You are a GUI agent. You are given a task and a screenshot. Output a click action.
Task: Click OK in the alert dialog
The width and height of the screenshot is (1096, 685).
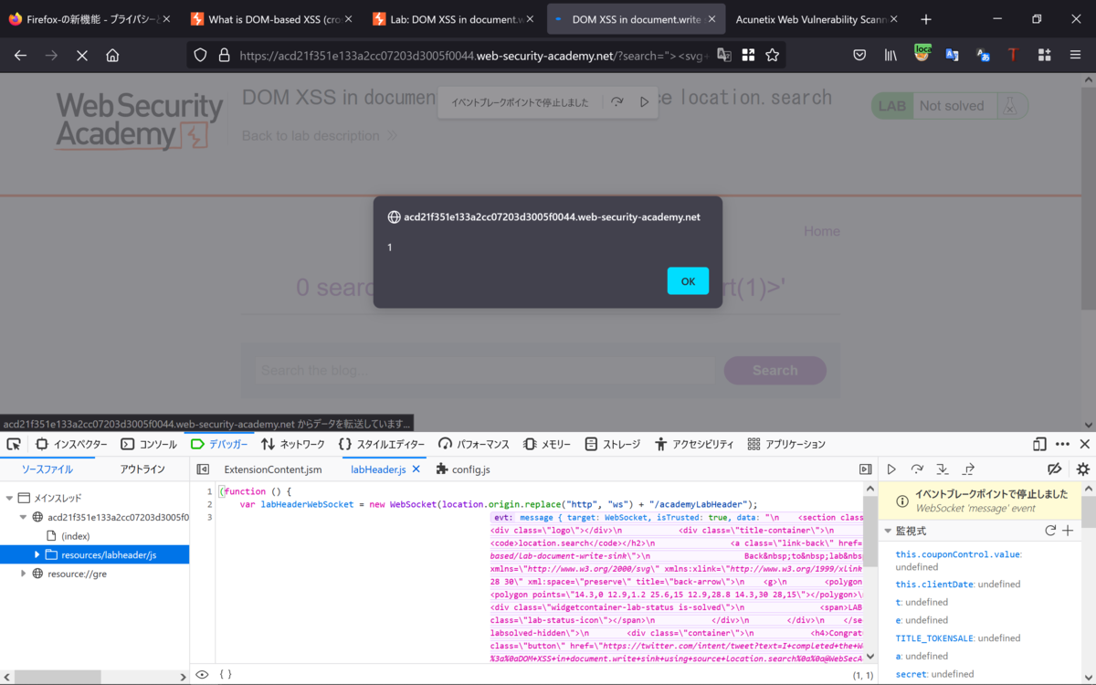coord(688,281)
